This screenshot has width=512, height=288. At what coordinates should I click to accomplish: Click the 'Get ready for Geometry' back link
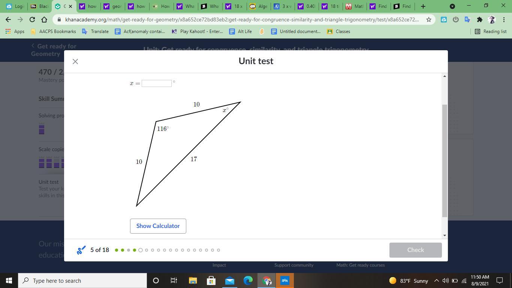click(54, 50)
